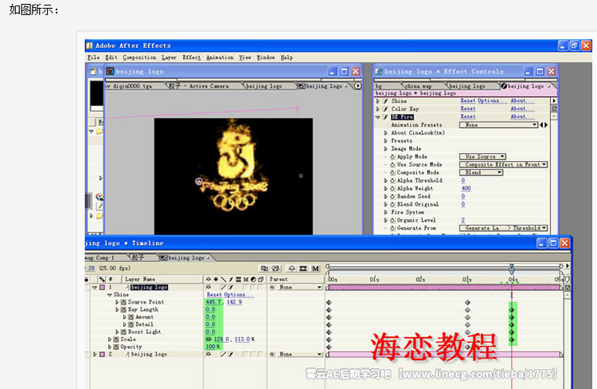Open the Generate From dropdown
The image size is (597, 389).
click(503, 228)
